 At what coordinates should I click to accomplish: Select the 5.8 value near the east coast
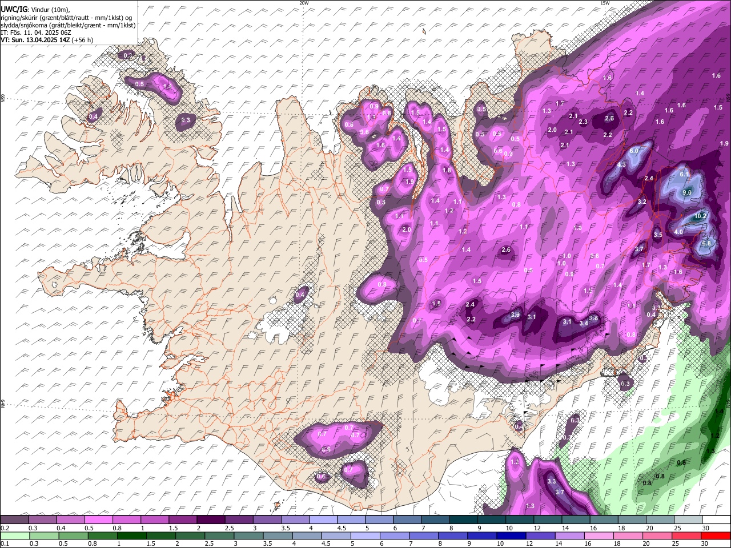pyautogui.click(x=706, y=243)
